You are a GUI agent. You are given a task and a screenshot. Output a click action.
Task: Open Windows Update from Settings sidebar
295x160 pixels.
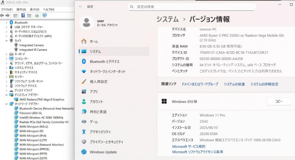click(103, 152)
